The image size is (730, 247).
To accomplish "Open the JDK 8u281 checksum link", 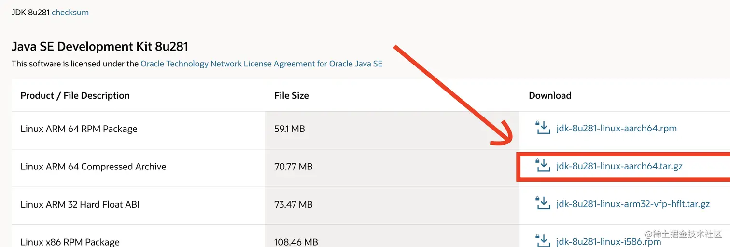I will click(70, 13).
